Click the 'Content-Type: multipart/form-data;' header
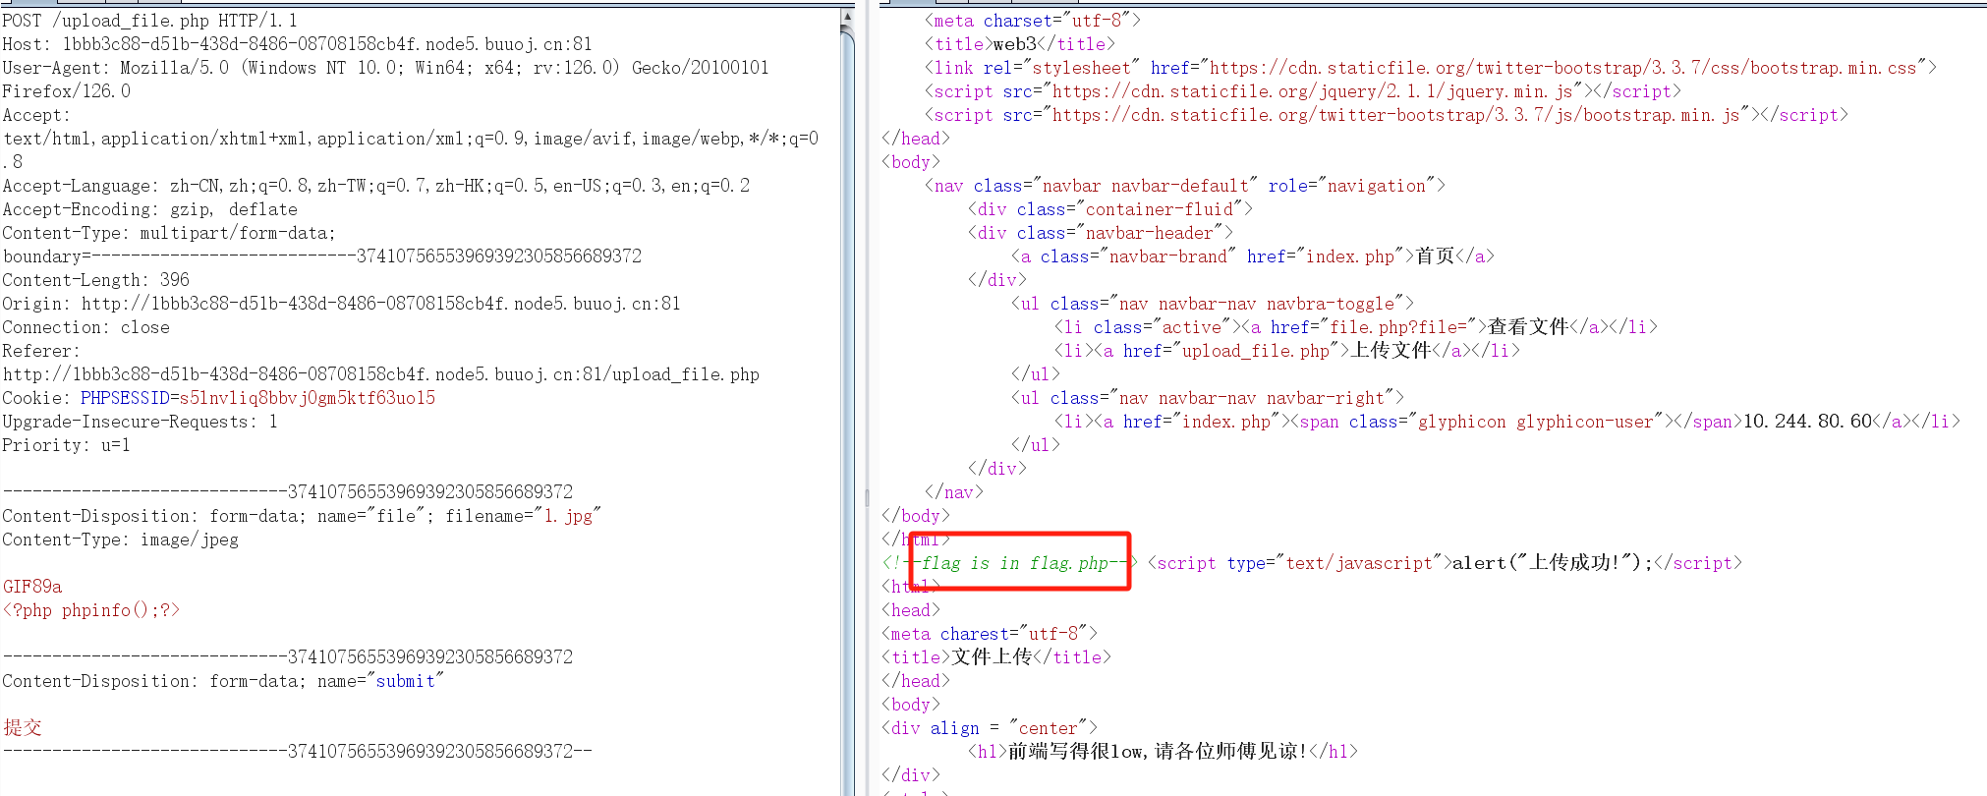Image resolution: width=1987 pixels, height=796 pixels. 169,233
